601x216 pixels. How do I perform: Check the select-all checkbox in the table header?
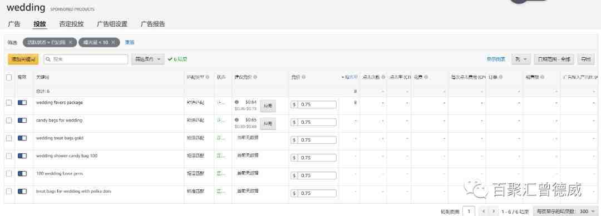click(9, 77)
